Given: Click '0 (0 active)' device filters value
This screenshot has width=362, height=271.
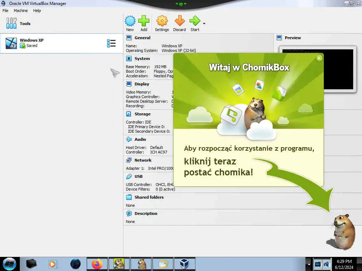Looking at the screenshot, I should pyautogui.click(x=165, y=189).
